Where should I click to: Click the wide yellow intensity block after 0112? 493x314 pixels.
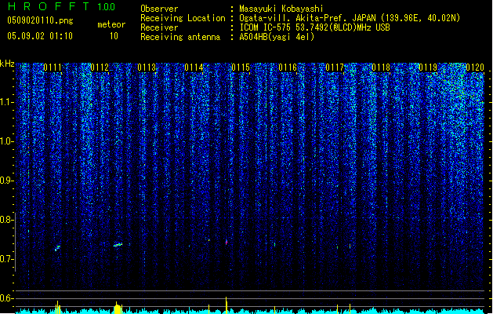pos(118,309)
